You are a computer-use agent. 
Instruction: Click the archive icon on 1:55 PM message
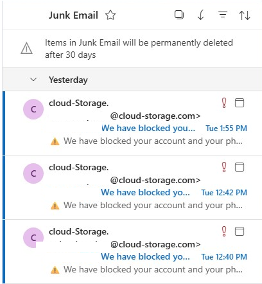(x=240, y=103)
